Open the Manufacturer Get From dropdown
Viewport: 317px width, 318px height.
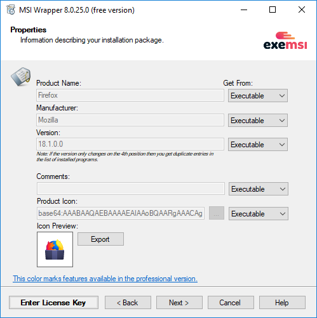pyautogui.click(x=258, y=121)
